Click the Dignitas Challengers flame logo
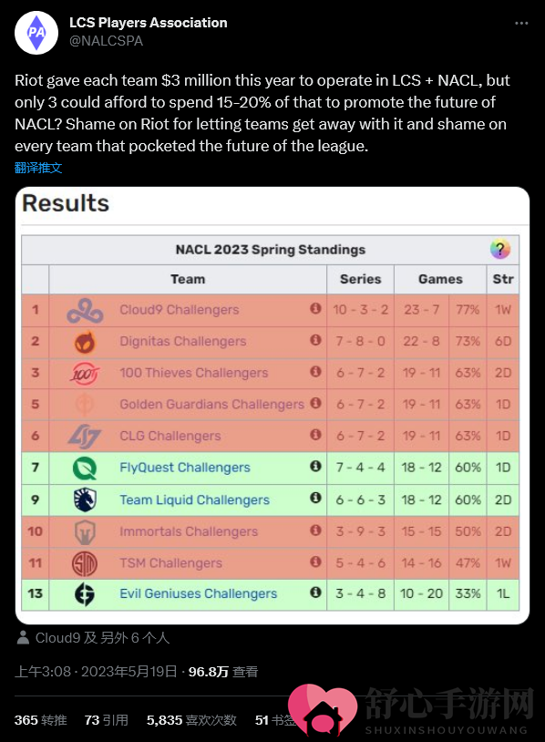545x742 pixels. click(85, 342)
